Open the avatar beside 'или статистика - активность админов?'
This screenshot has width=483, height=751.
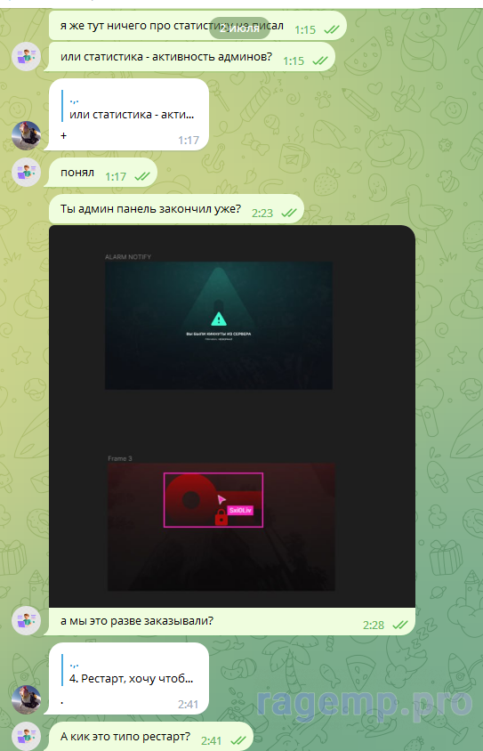(26, 57)
